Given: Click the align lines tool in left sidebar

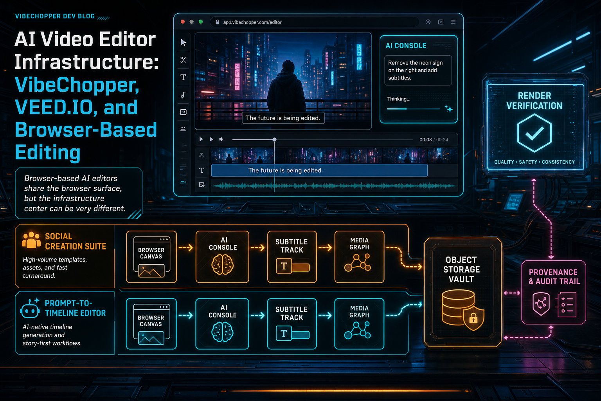Looking at the screenshot, I should [x=183, y=129].
